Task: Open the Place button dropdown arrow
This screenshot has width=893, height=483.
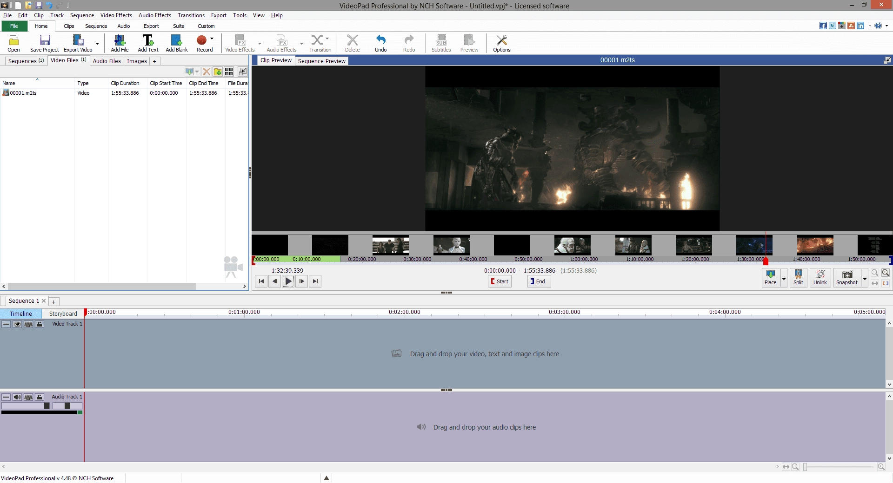Action: click(784, 278)
